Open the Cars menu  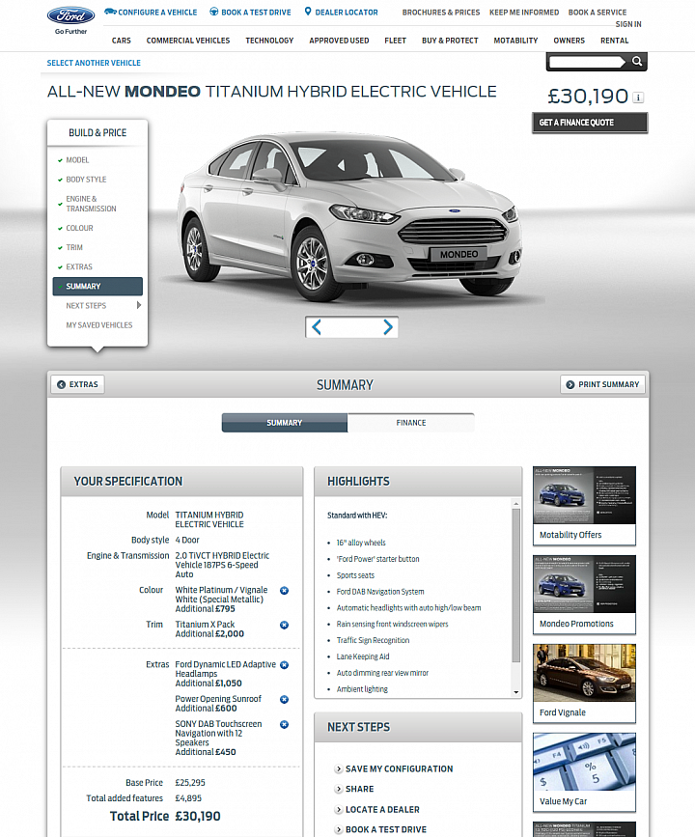pyautogui.click(x=122, y=41)
